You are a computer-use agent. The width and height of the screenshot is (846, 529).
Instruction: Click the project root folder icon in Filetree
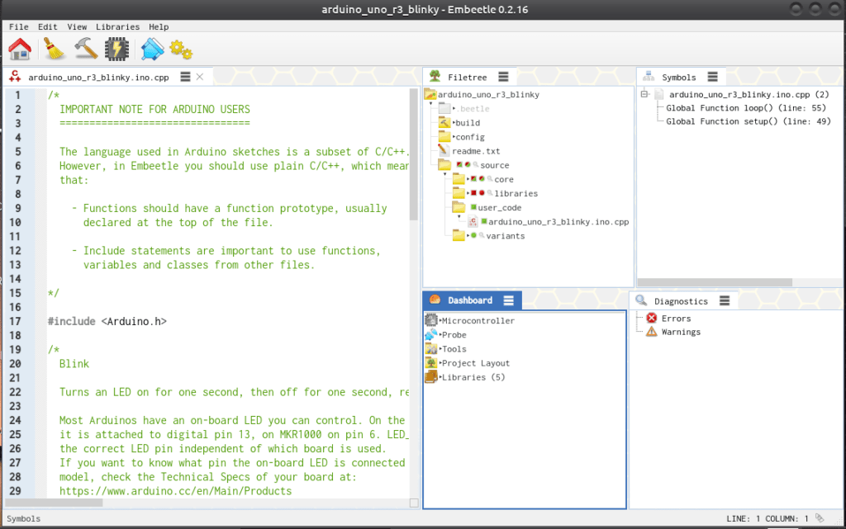click(430, 94)
